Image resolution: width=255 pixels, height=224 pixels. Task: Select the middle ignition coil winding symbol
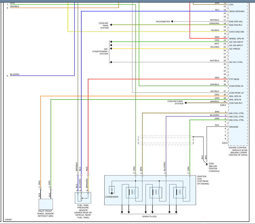(x=156, y=193)
